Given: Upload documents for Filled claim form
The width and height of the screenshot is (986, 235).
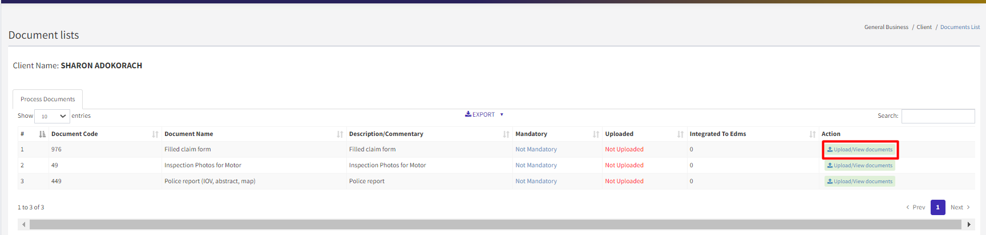Looking at the screenshot, I should pyautogui.click(x=860, y=150).
